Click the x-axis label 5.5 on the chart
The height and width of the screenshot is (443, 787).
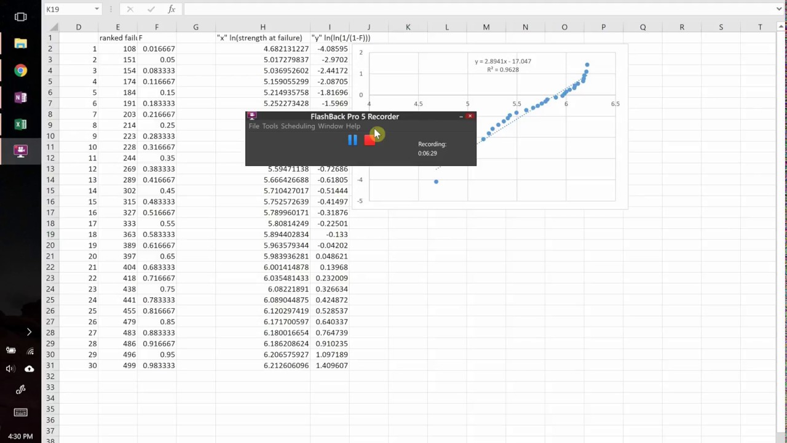pyautogui.click(x=516, y=104)
